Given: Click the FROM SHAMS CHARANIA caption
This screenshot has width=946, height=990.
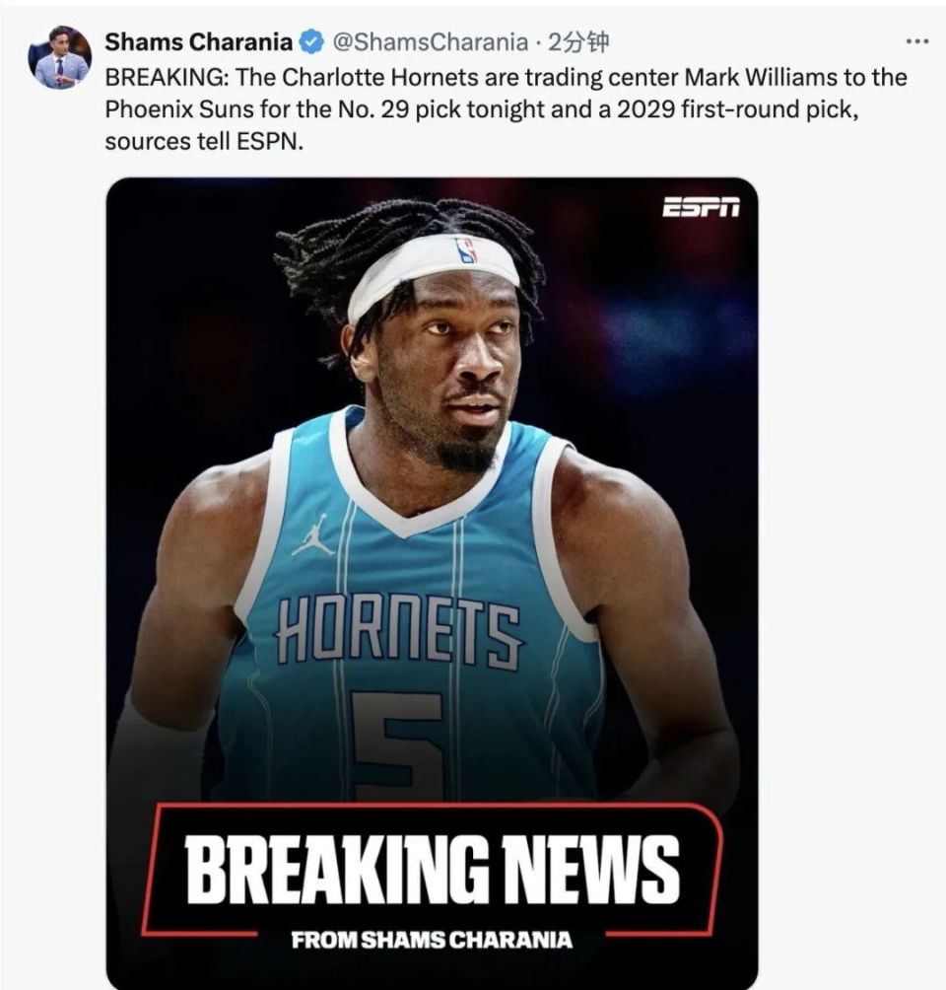Looking at the screenshot, I should click(x=432, y=940).
